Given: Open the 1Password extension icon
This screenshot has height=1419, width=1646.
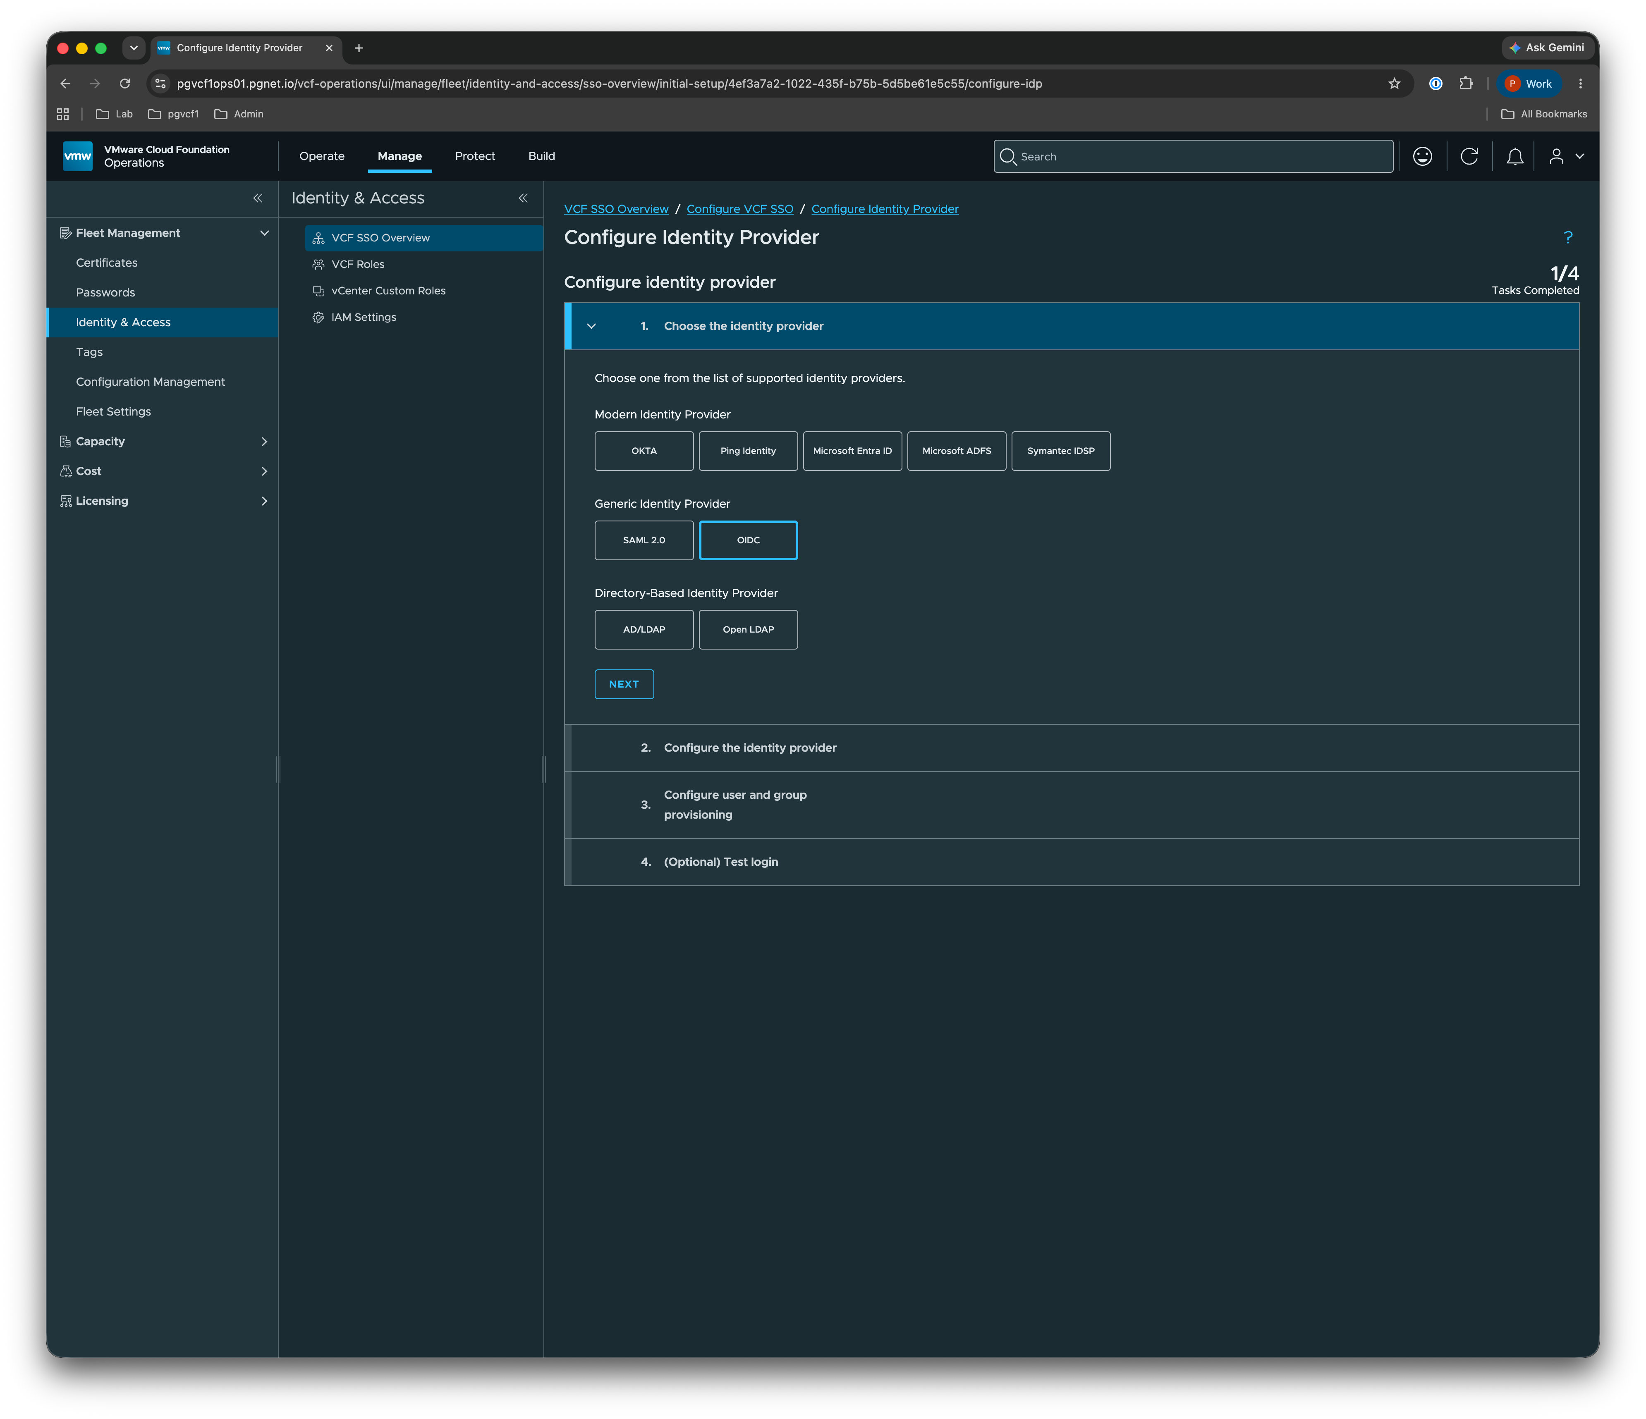Looking at the screenshot, I should 1435,84.
